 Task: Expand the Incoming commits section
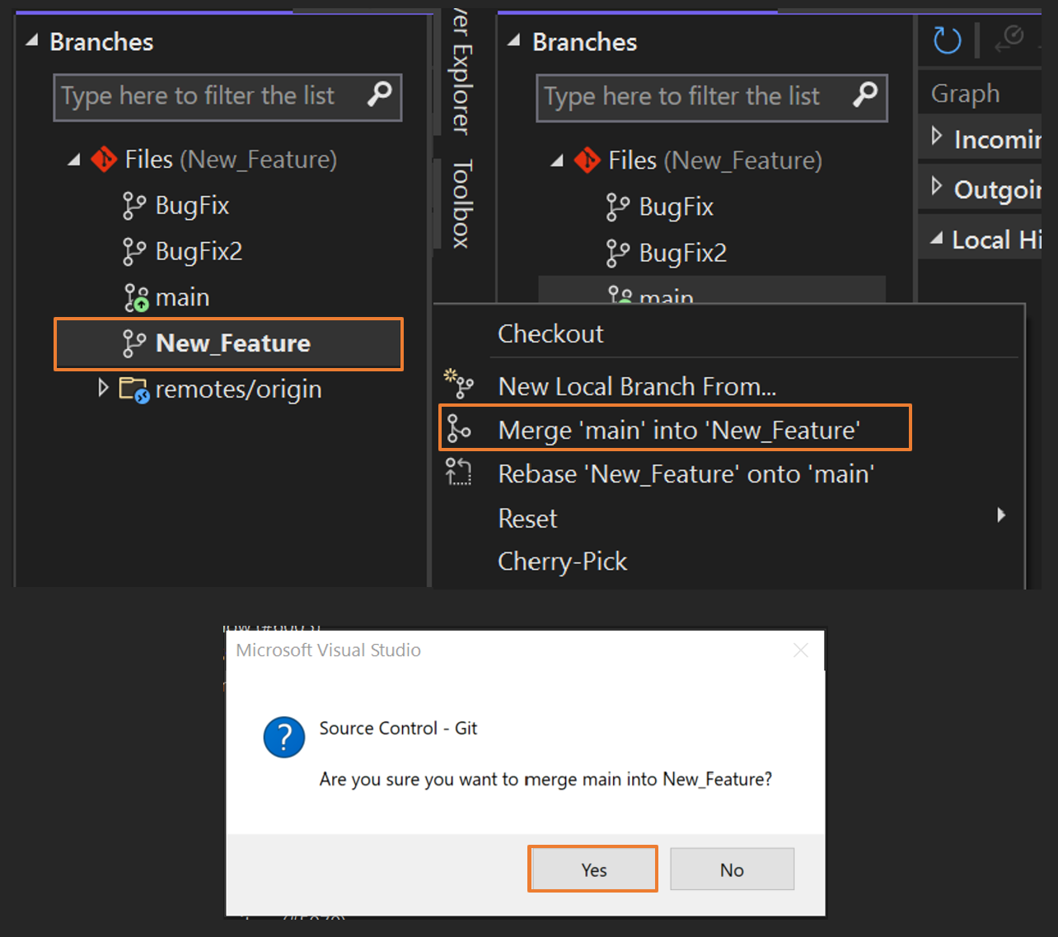[x=934, y=138]
